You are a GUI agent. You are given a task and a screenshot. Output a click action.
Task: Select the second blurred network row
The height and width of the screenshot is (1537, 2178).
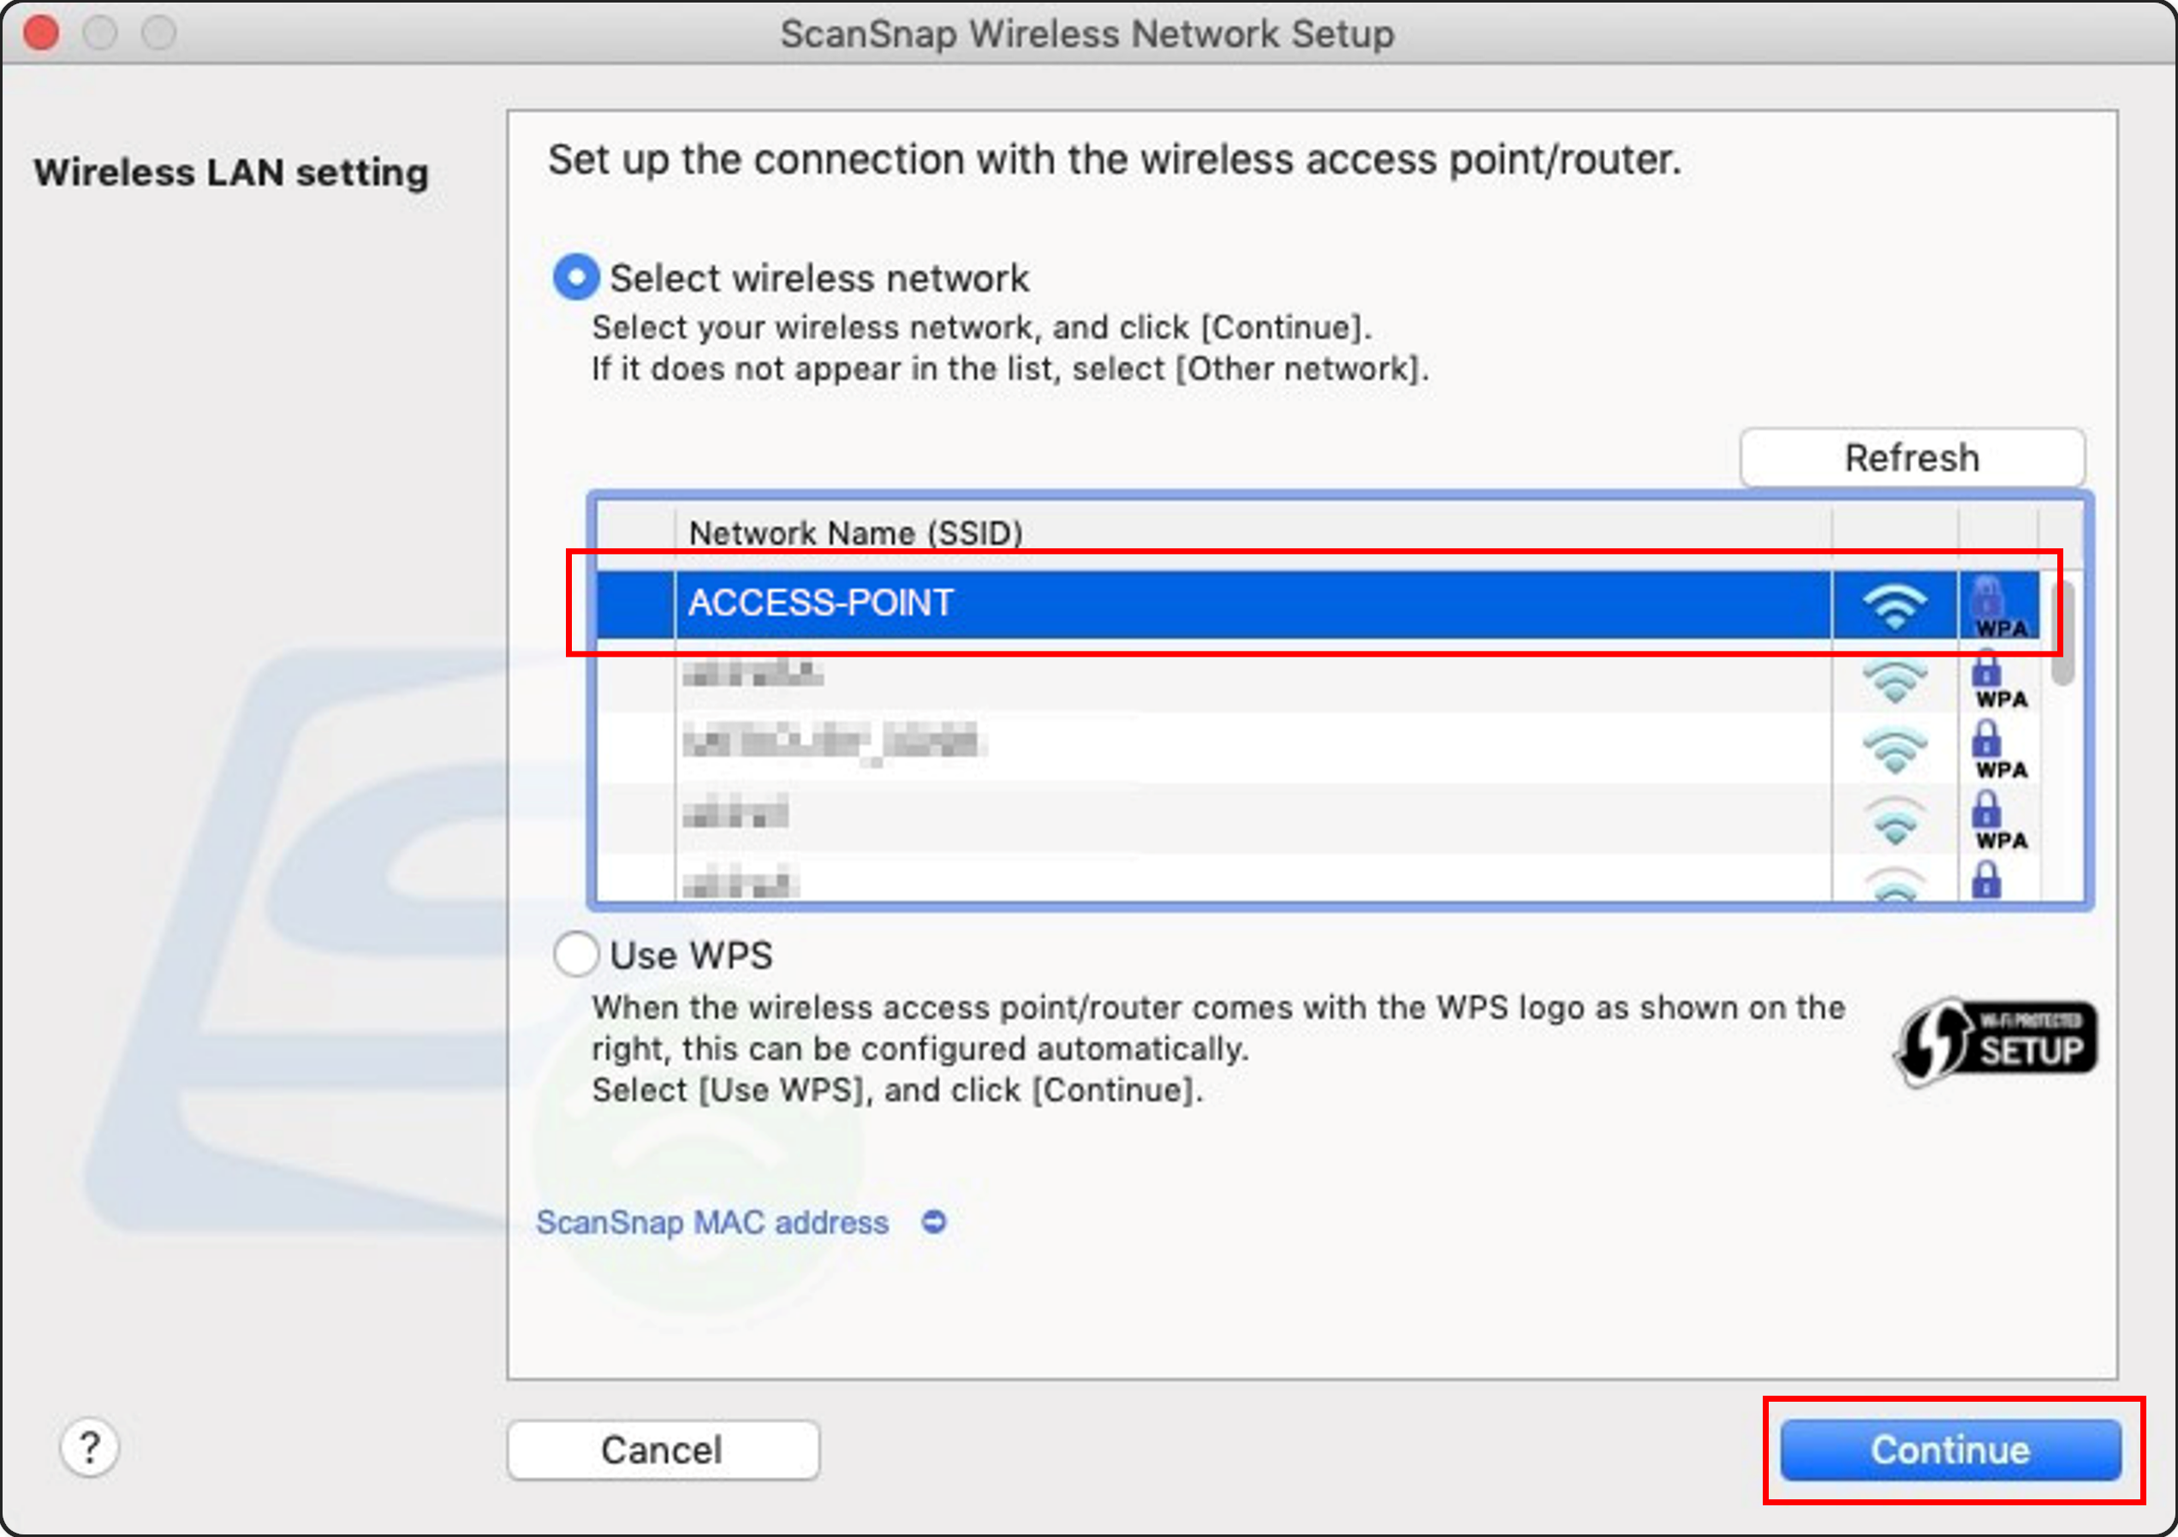click(1317, 676)
